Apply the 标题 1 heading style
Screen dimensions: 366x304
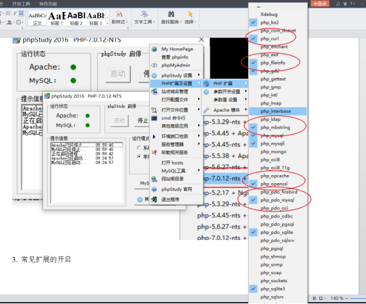point(57,19)
